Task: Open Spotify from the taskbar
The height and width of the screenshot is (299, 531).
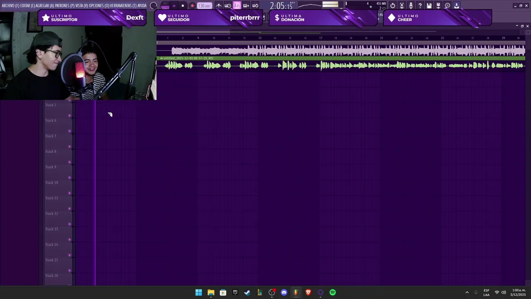Action: [333, 292]
